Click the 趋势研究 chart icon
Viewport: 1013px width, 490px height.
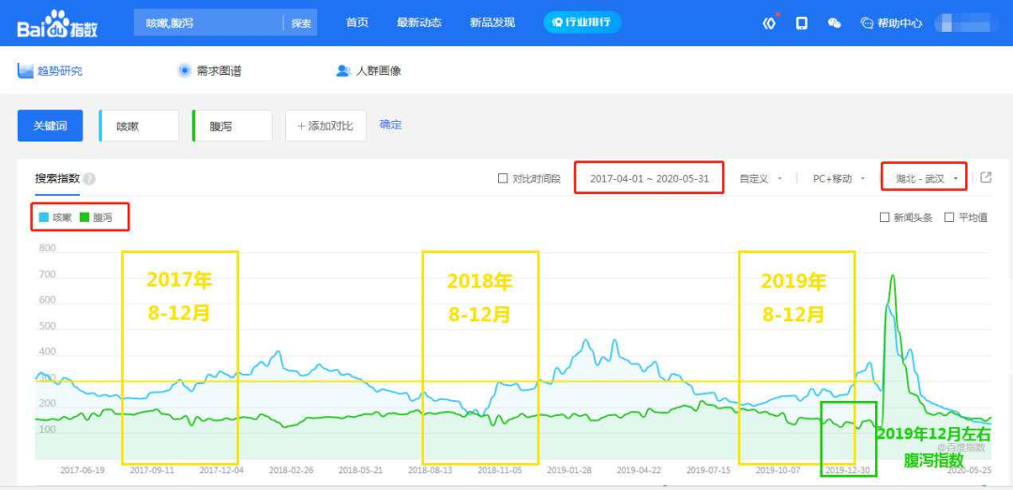tap(25, 71)
